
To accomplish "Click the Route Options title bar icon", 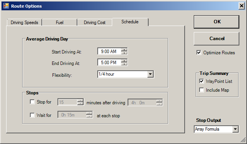I will tap(6, 6).
